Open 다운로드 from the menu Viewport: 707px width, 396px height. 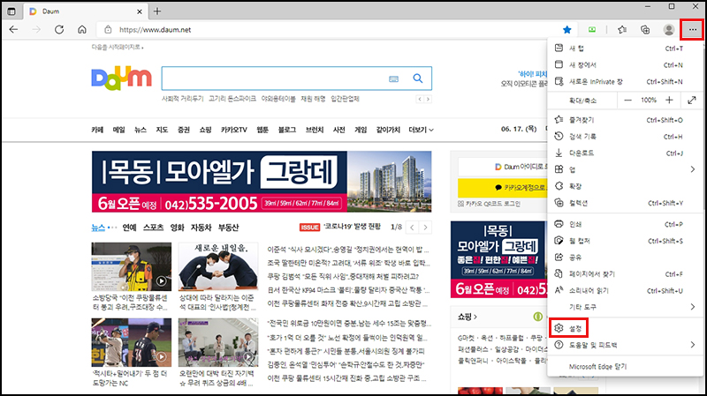(x=625, y=153)
